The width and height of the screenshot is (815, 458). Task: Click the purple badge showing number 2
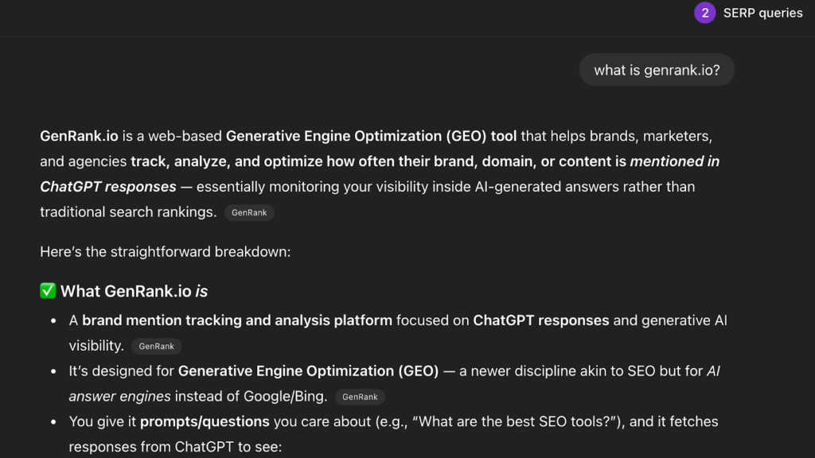coord(704,13)
